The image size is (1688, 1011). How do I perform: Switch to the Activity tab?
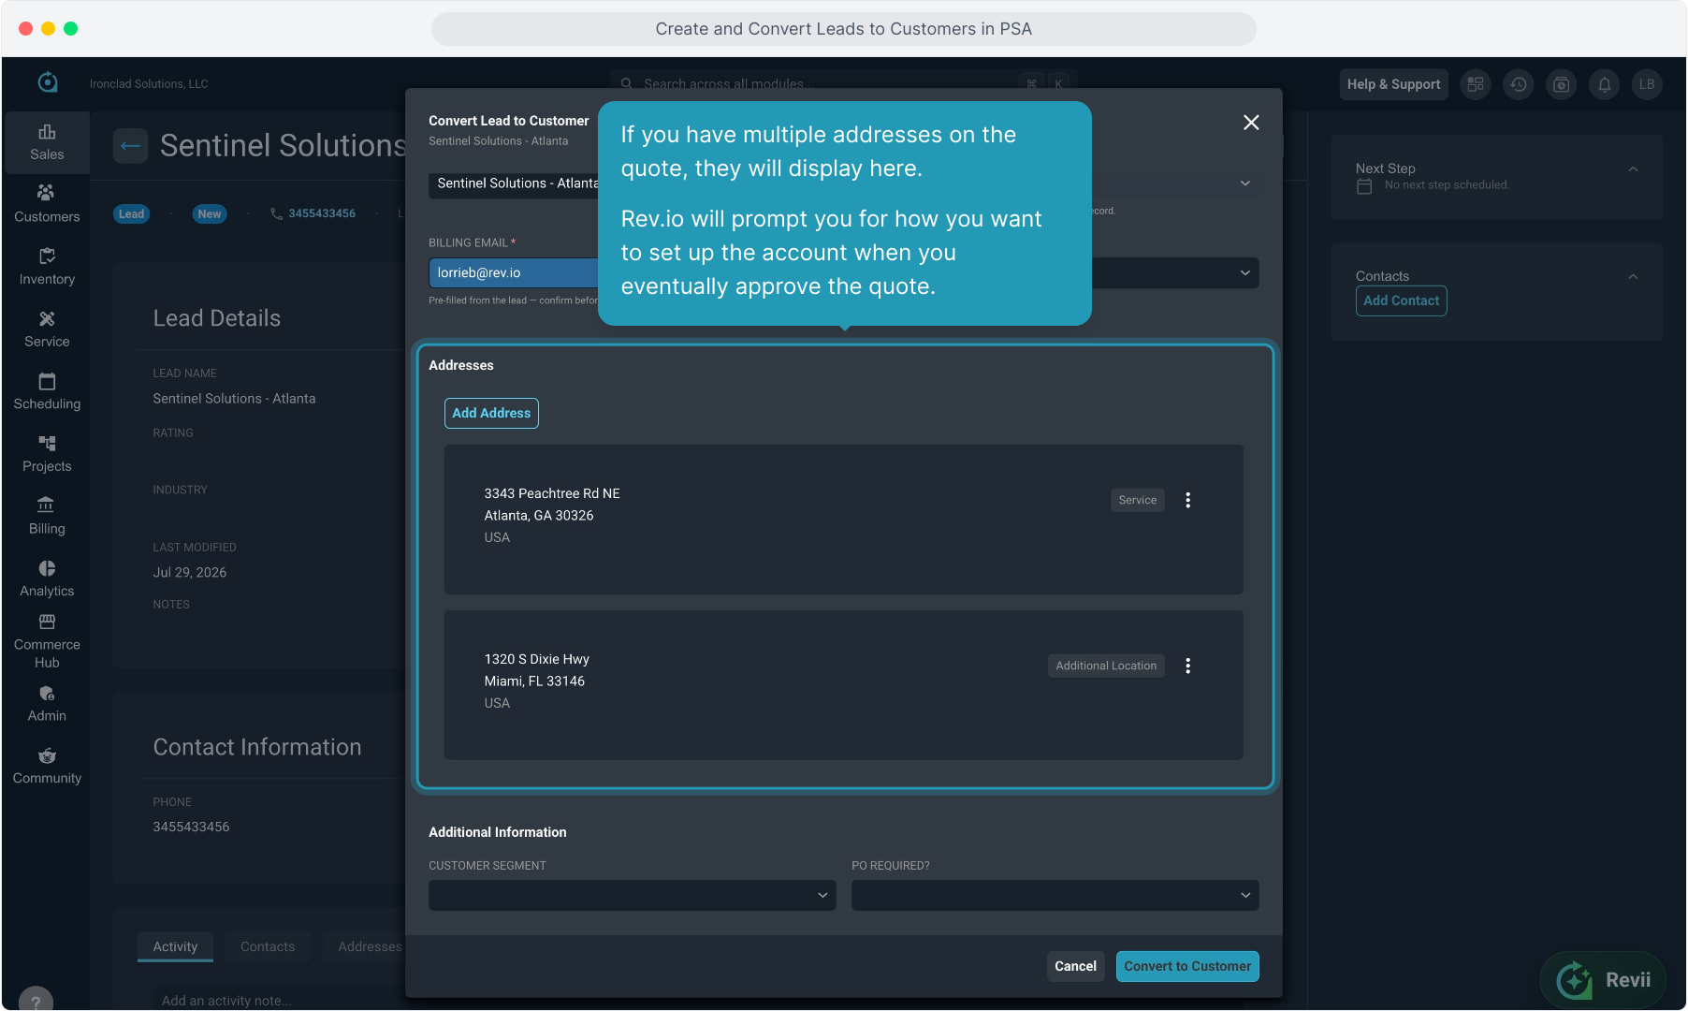175,946
